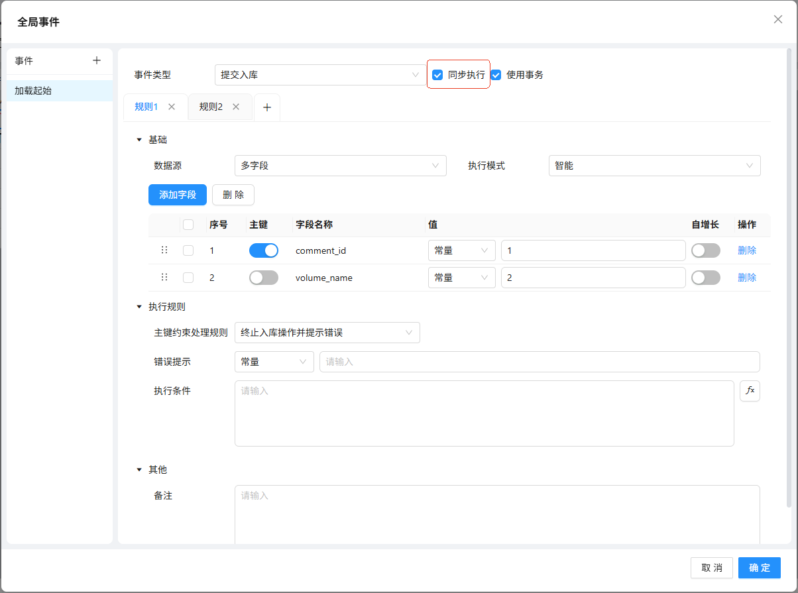Switch to the 规则2 tab
The height and width of the screenshot is (593, 798).
pos(211,107)
